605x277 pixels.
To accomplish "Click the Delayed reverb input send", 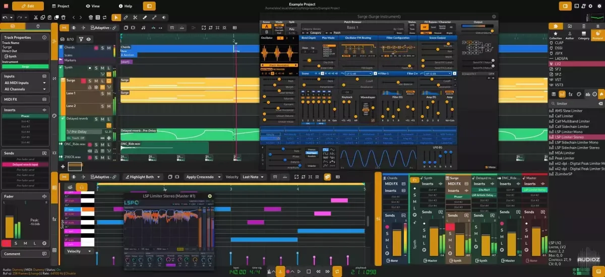I will click(25, 164).
